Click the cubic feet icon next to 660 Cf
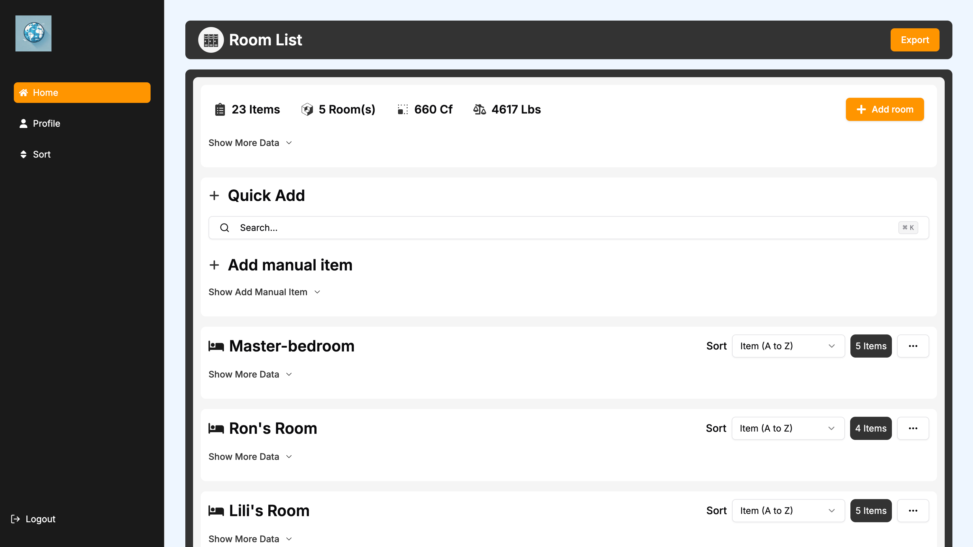 [x=403, y=109]
